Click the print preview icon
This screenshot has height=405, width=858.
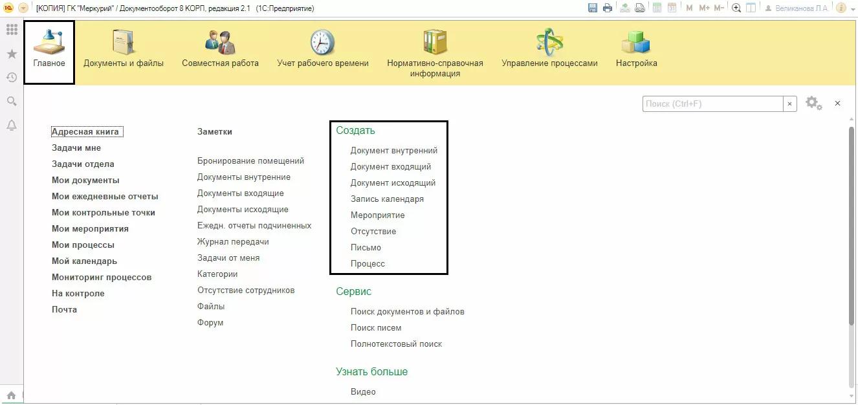(640, 8)
